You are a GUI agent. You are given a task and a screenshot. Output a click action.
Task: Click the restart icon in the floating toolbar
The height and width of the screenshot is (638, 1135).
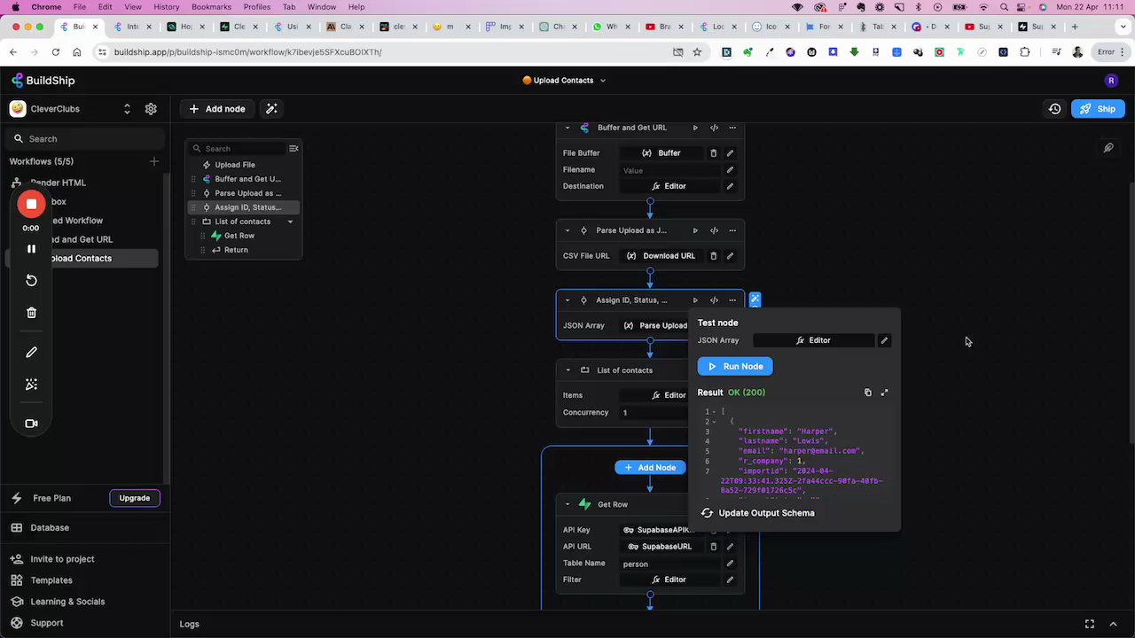click(x=31, y=280)
